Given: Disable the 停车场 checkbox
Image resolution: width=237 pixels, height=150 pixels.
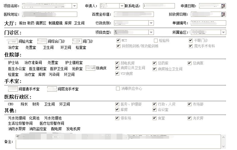Looking at the screenshot, I should (x=117, y=118).
